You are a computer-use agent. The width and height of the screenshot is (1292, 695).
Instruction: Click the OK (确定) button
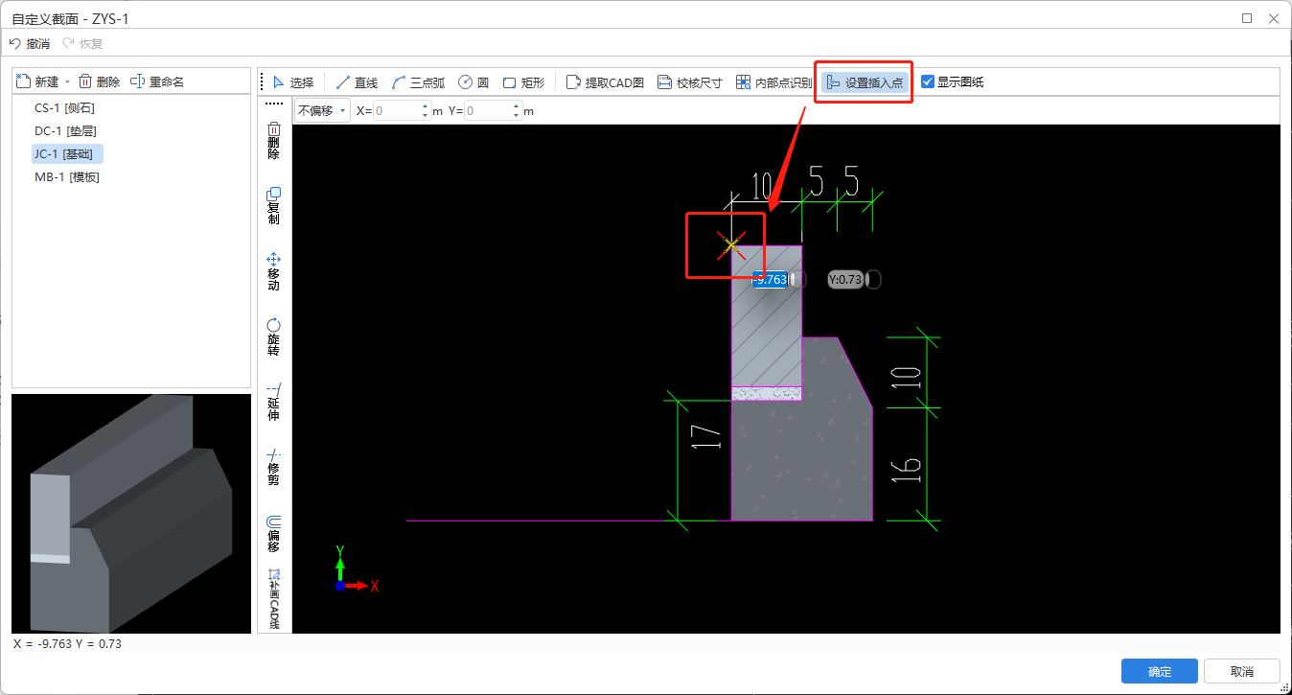pos(1160,671)
